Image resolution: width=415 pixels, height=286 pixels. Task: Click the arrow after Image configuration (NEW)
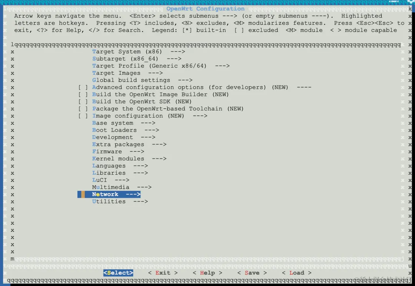click(200, 116)
